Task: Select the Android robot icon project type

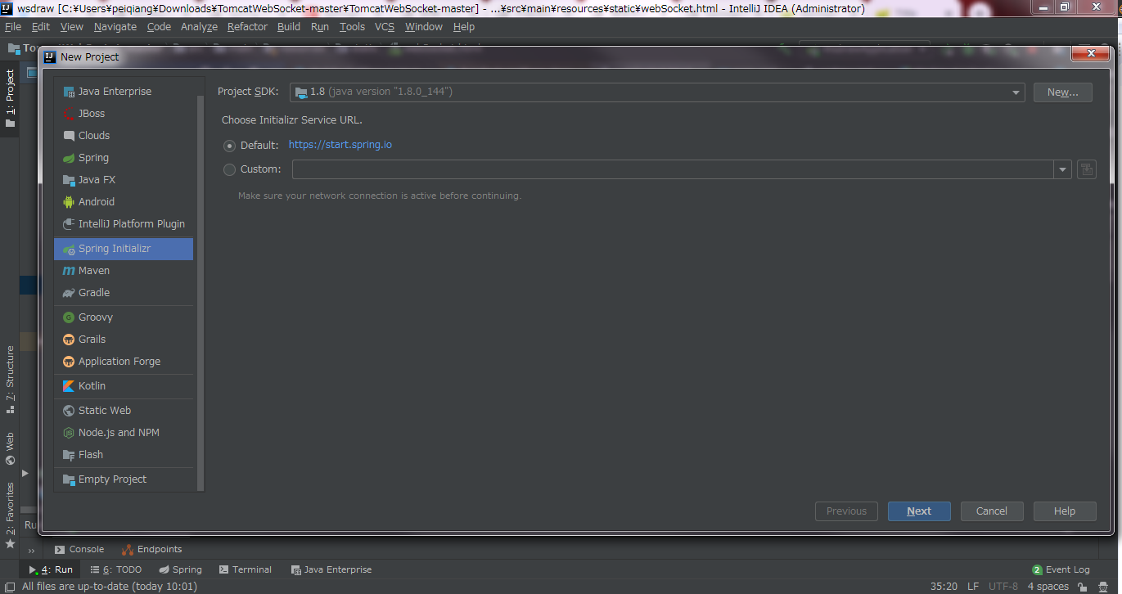Action: coord(69,202)
